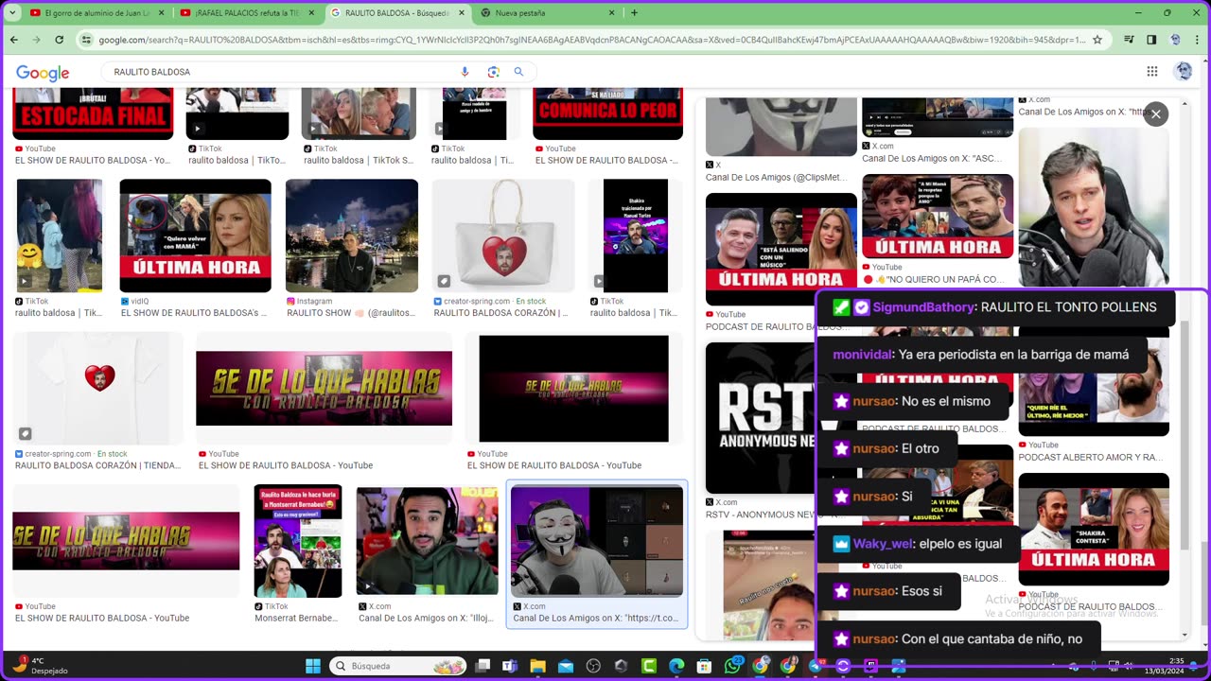This screenshot has height=681, width=1211.
Task: Click the Waky_wel 'elpelo es igual' message
Action: (918, 544)
